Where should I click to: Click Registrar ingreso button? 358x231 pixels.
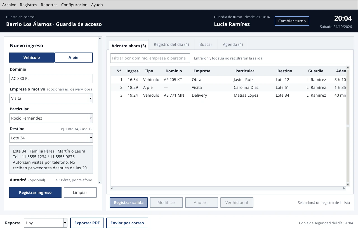(35, 192)
